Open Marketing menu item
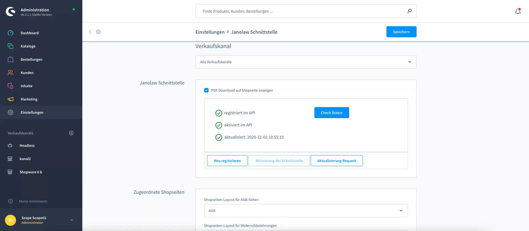The width and height of the screenshot is (529, 231). (41, 99)
